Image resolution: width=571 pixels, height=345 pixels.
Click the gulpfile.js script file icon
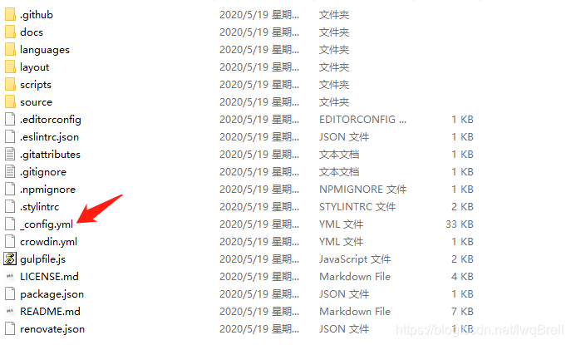(10, 259)
